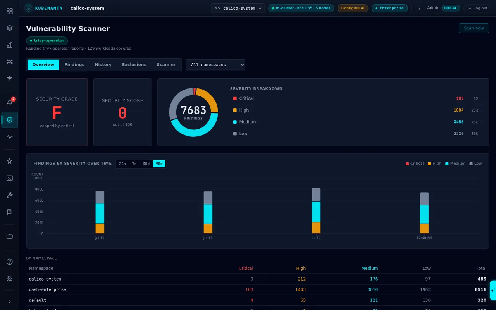496x310 pixels.
Task: Switch chart range to 7d
Action: 134,164
